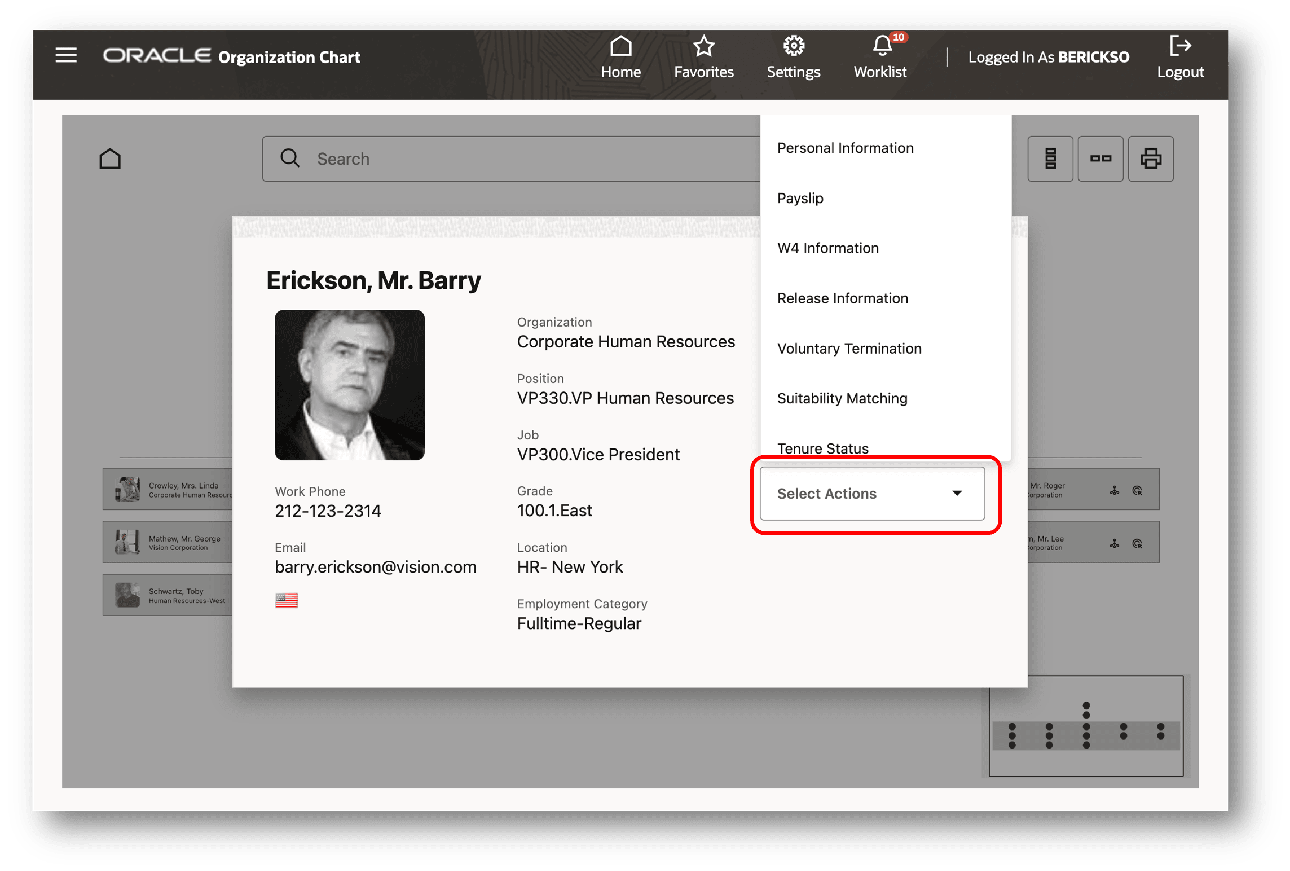Choose Voluntary Termination from the menu
Image resolution: width=1290 pixels, height=871 pixels.
pyautogui.click(x=849, y=348)
